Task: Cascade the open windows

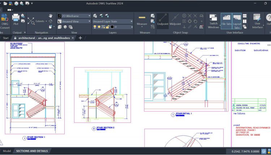Action: 245,27
